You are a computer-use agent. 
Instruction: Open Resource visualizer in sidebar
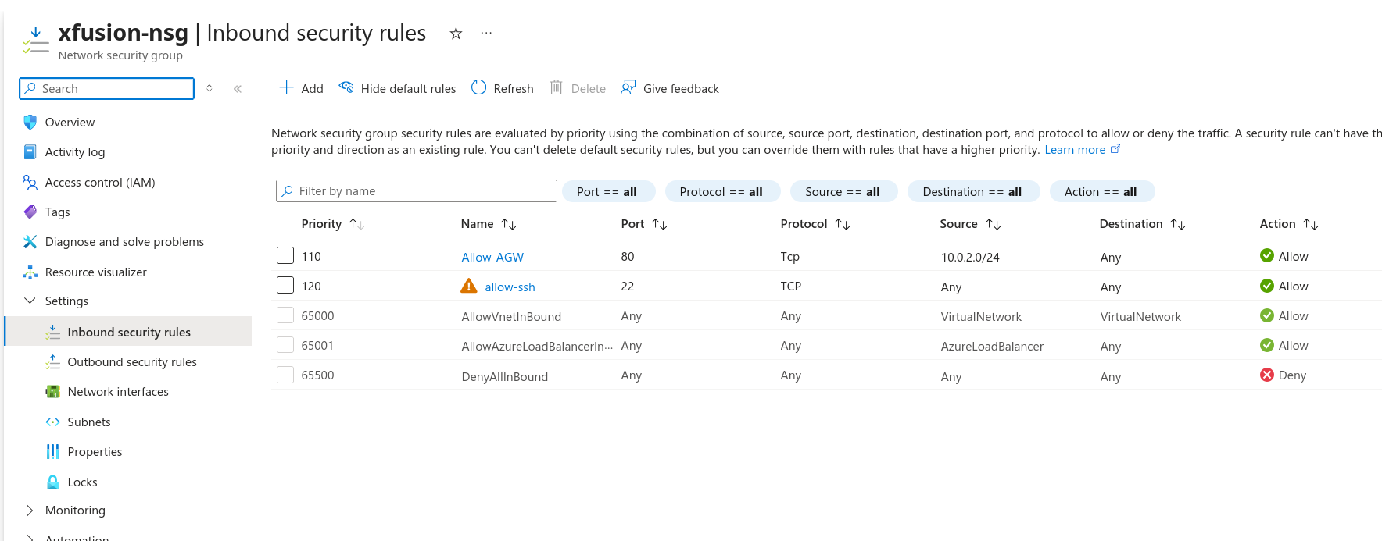[95, 272]
